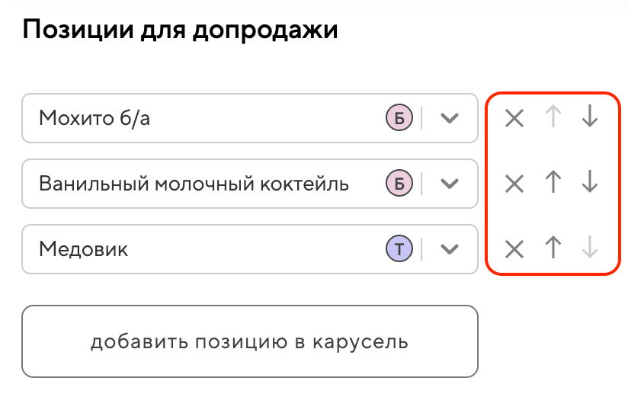Click the Позиции для допродажи heading
This screenshot has height=413, width=628.
180,31
